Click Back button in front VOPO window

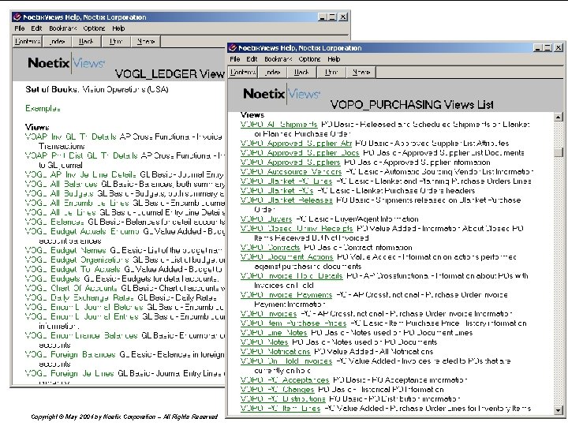pyautogui.click(x=301, y=73)
